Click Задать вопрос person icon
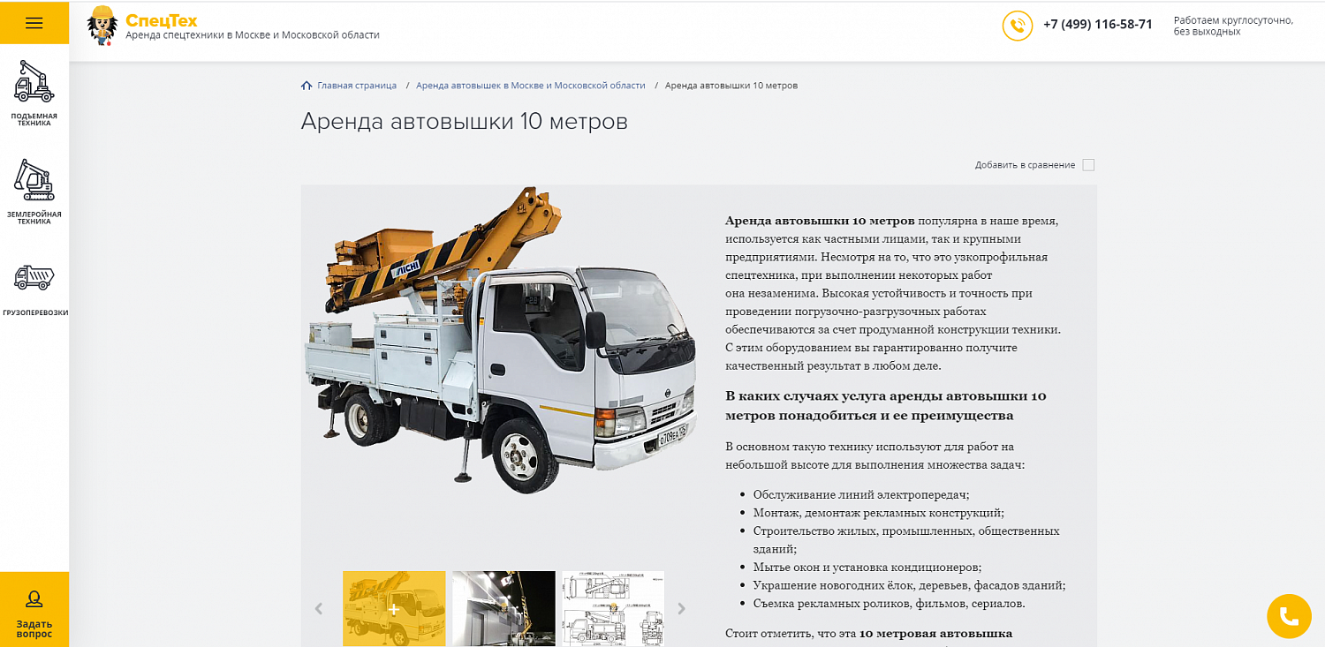1325x647 pixels. tap(34, 599)
